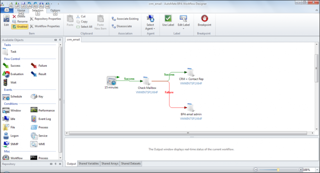
Task: Open Workflow Properties
Action: [45, 26]
